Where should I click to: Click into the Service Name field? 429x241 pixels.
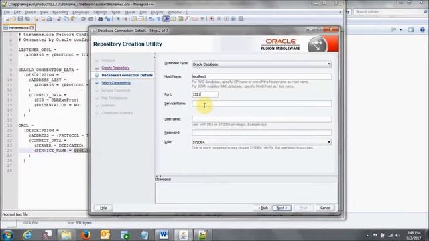(x=262, y=104)
